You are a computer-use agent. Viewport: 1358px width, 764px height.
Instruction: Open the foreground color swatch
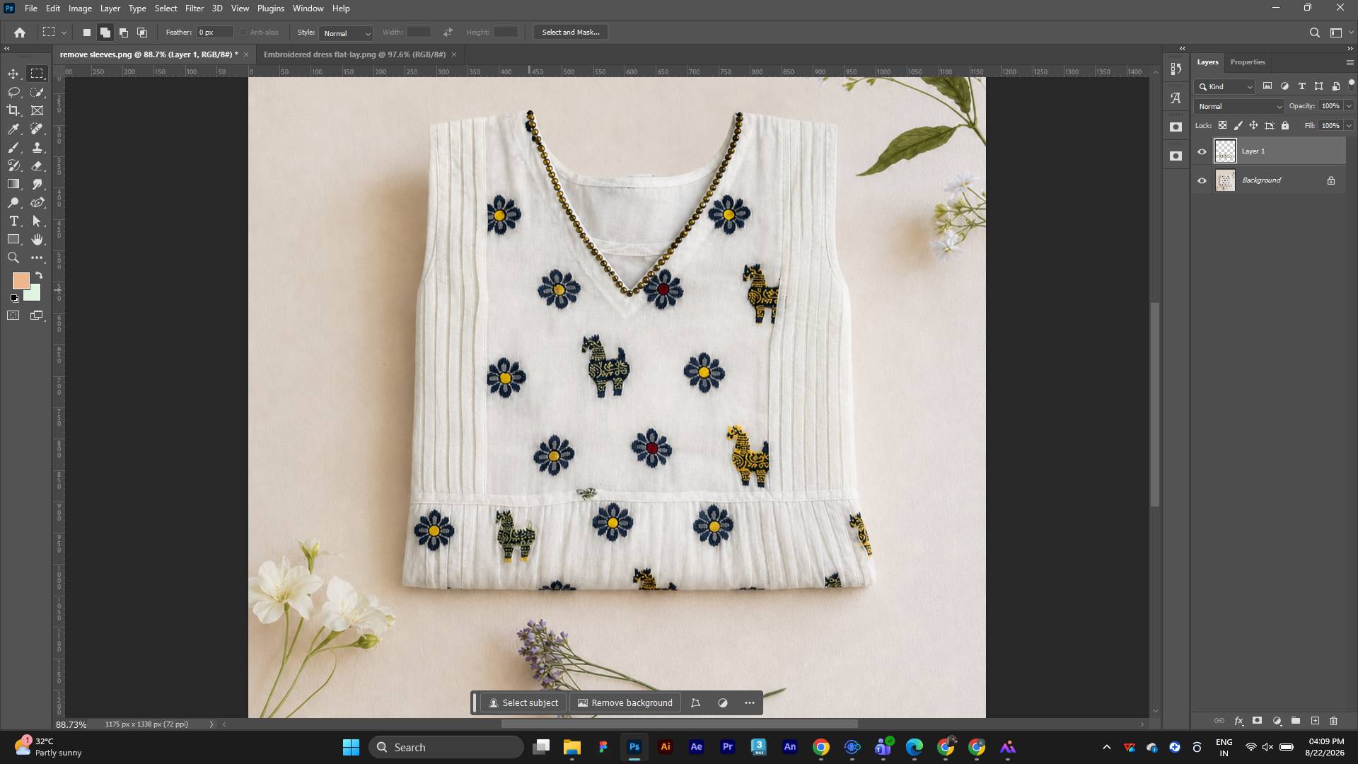[21, 281]
